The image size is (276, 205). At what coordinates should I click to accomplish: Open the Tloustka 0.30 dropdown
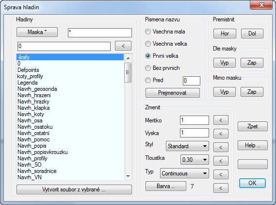pyautogui.click(x=195, y=160)
